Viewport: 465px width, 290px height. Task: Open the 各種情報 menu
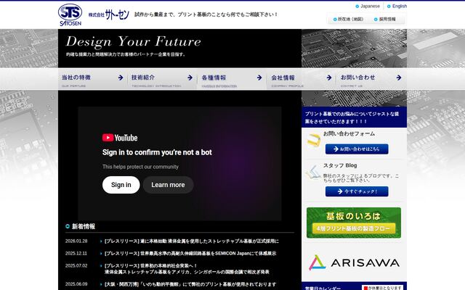pos(232,79)
